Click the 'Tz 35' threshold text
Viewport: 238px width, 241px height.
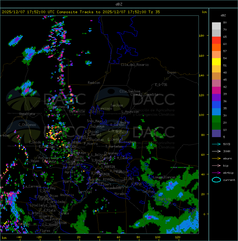154,12
